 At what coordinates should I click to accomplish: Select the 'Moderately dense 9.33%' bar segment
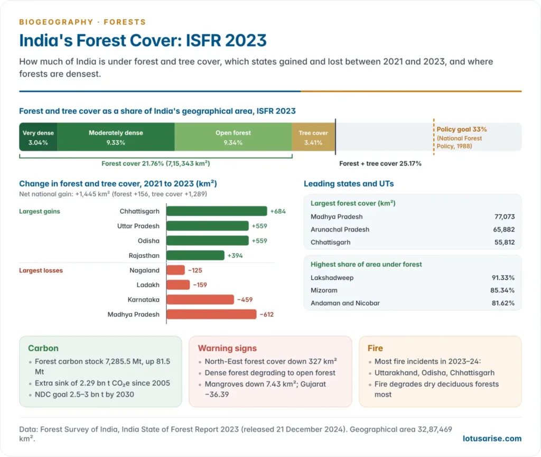pyautogui.click(x=116, y=137)
